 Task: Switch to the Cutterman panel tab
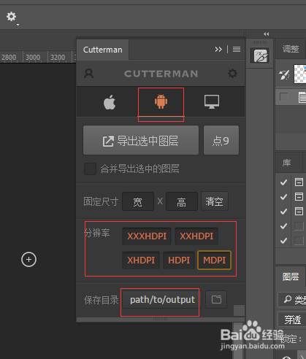coord(103,50)
